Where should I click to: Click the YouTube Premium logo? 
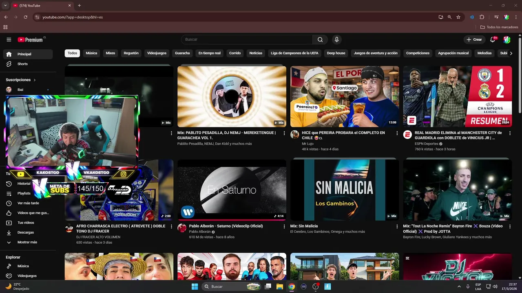(31, 39)
